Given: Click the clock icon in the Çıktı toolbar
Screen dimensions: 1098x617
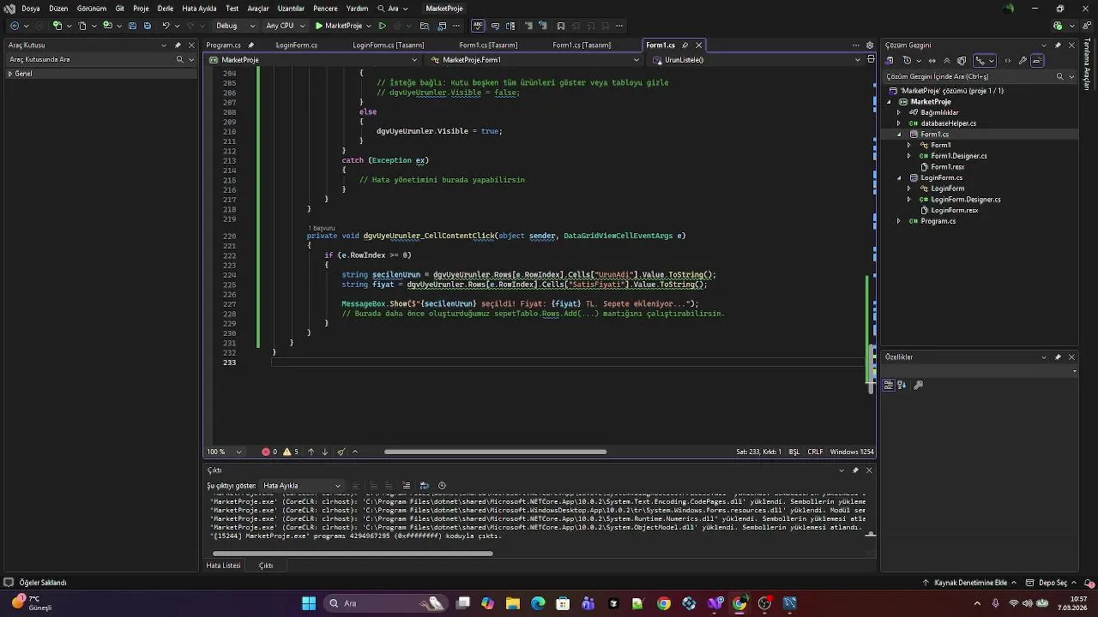Looking at the screenshot, I should coord(442,485).
